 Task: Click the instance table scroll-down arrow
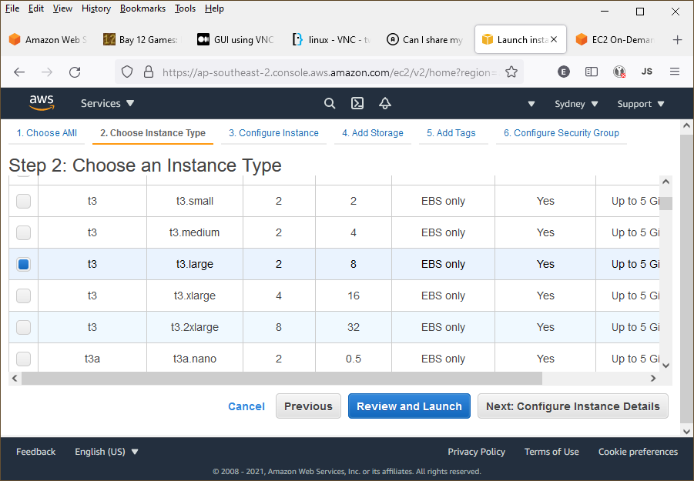[x=666, y=366]
